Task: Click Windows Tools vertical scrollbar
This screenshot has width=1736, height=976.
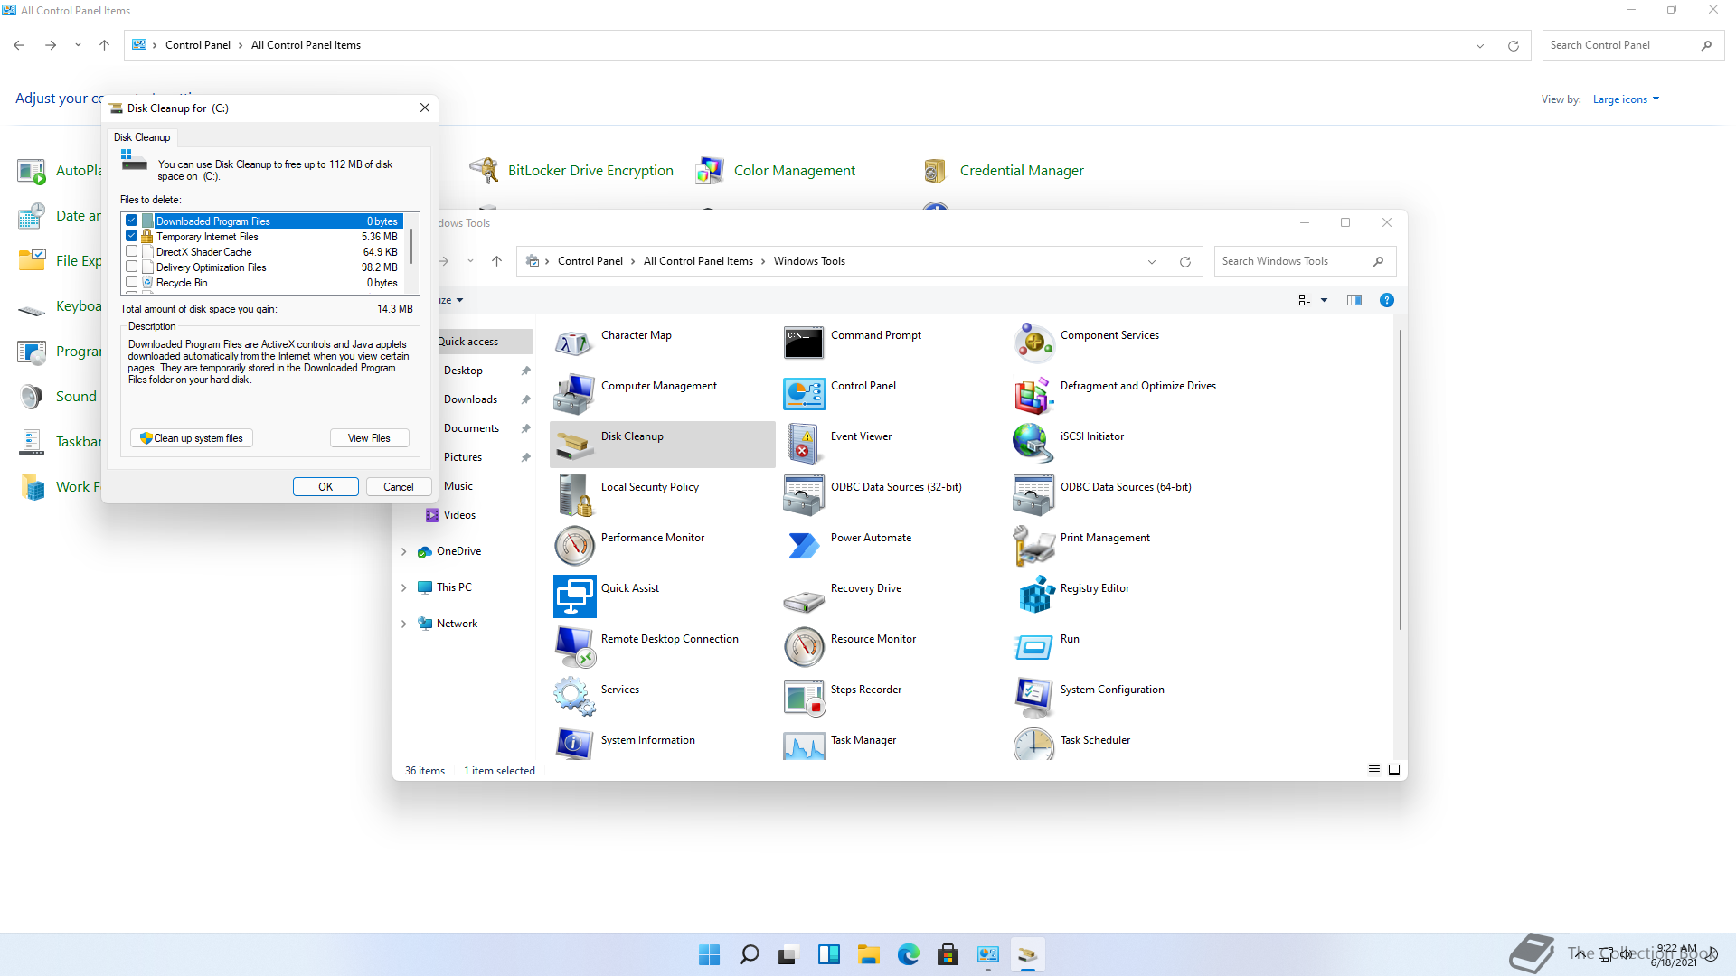Action: (1400, 479)
